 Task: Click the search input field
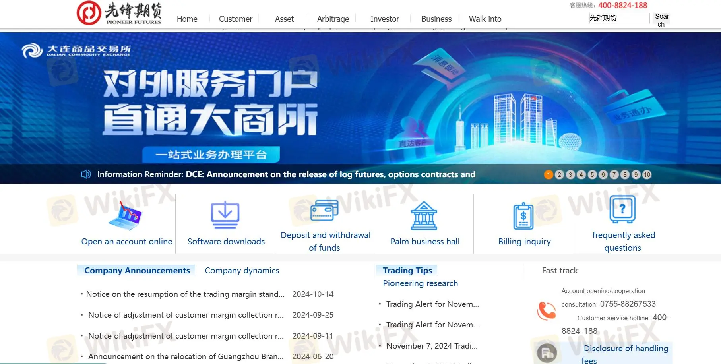[x=619, y=18]
